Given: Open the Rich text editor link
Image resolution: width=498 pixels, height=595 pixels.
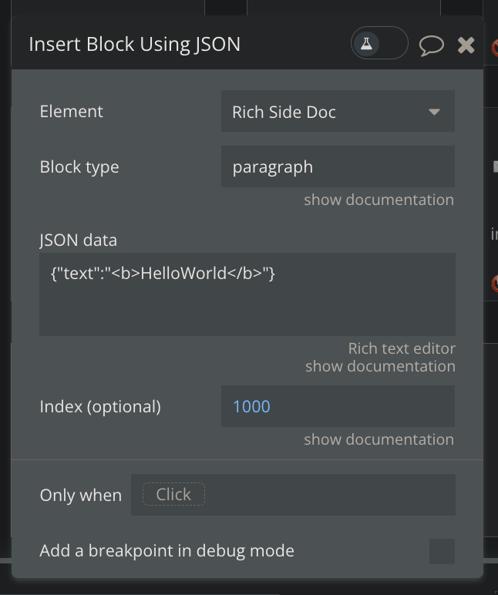Looking at the screenshot, I should tap(402, 348).
